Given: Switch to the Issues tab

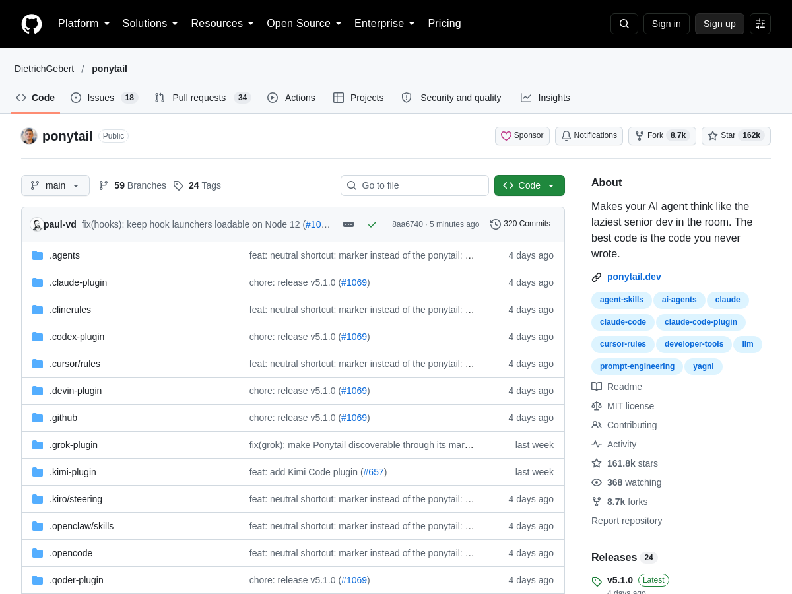Looking at the screenshot, I should pyautogui.click(x=104, y=98).
